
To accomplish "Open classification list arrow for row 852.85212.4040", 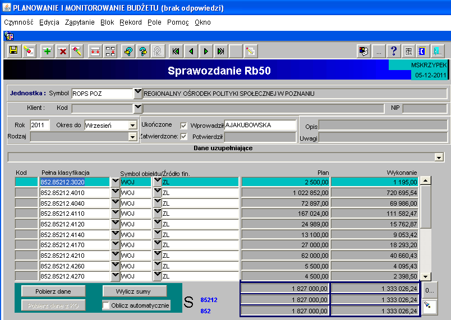I will pyautogui.click(x=116, y=203).
